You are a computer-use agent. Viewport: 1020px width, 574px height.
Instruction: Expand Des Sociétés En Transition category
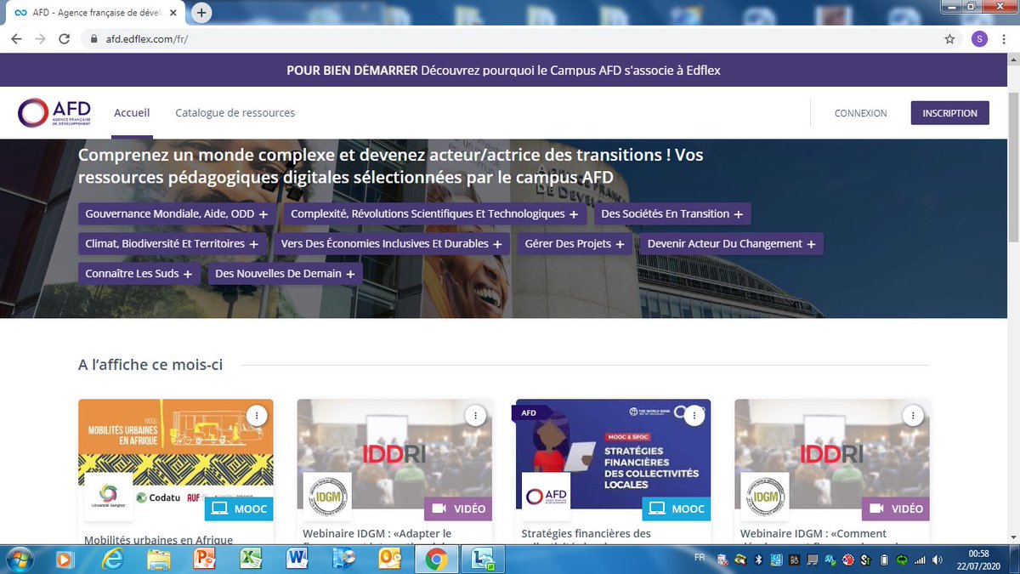tap(672, 213)
